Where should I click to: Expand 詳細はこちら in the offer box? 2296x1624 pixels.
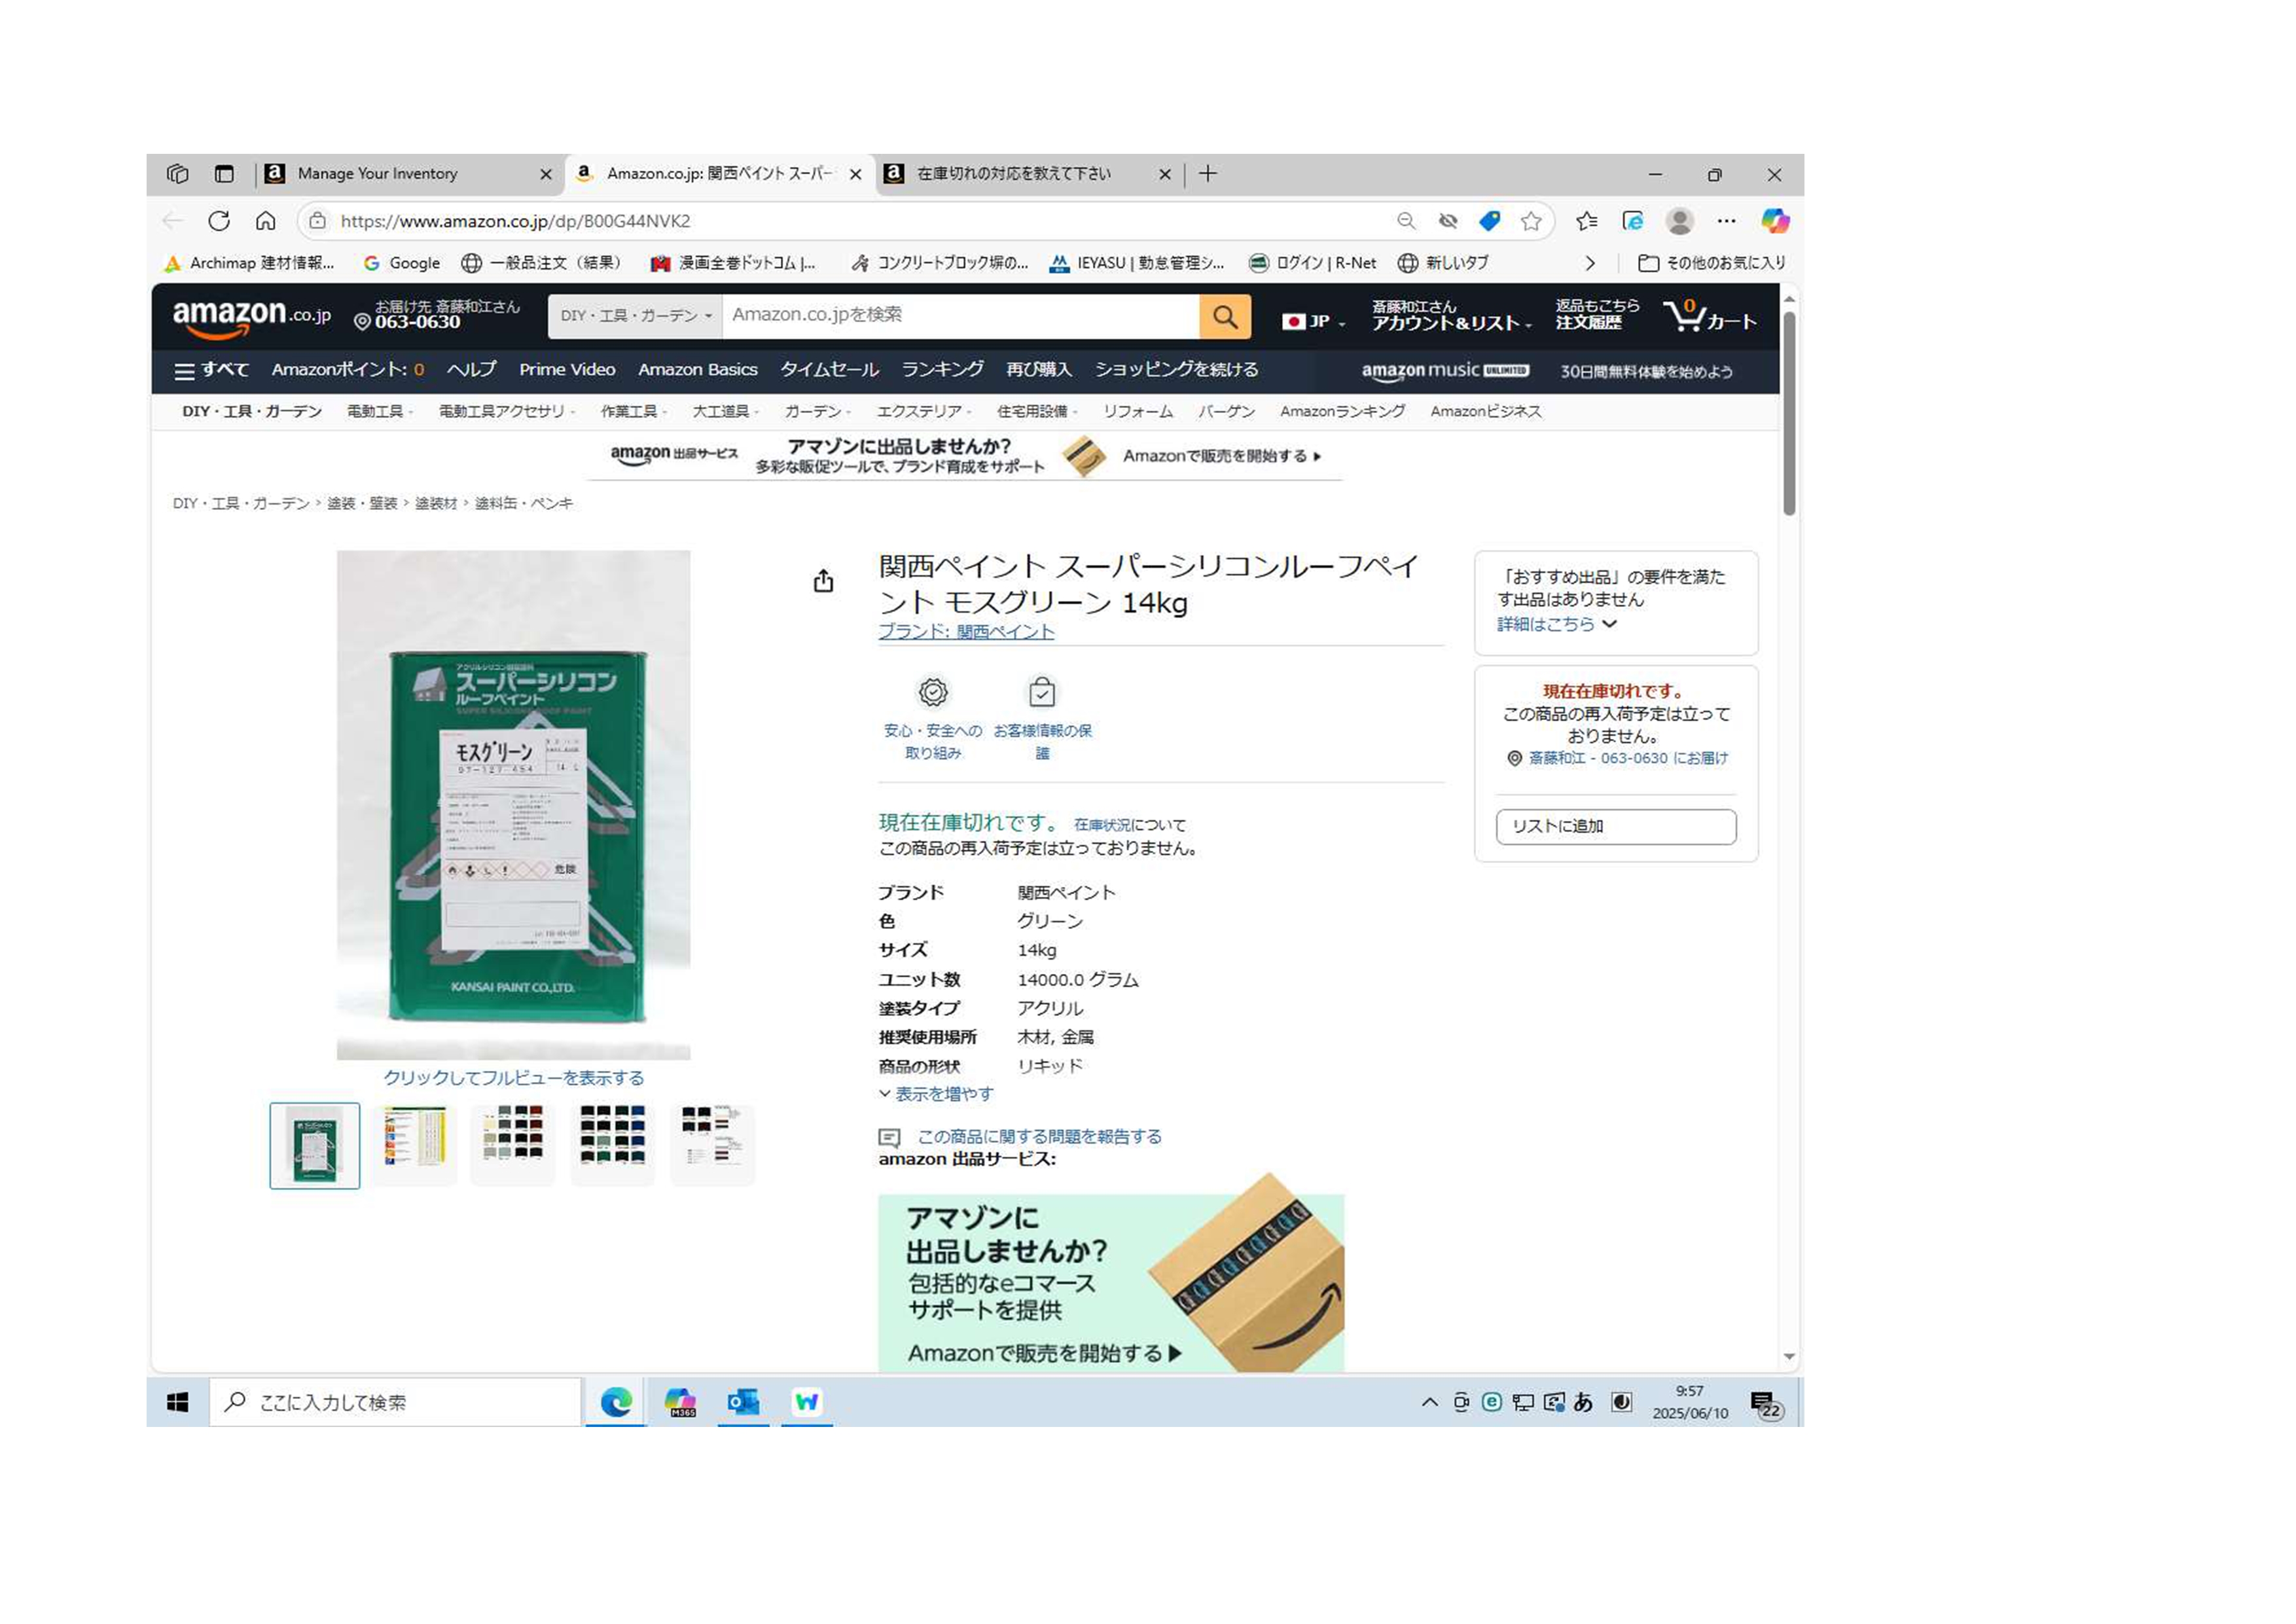(x=1556, y=624)
